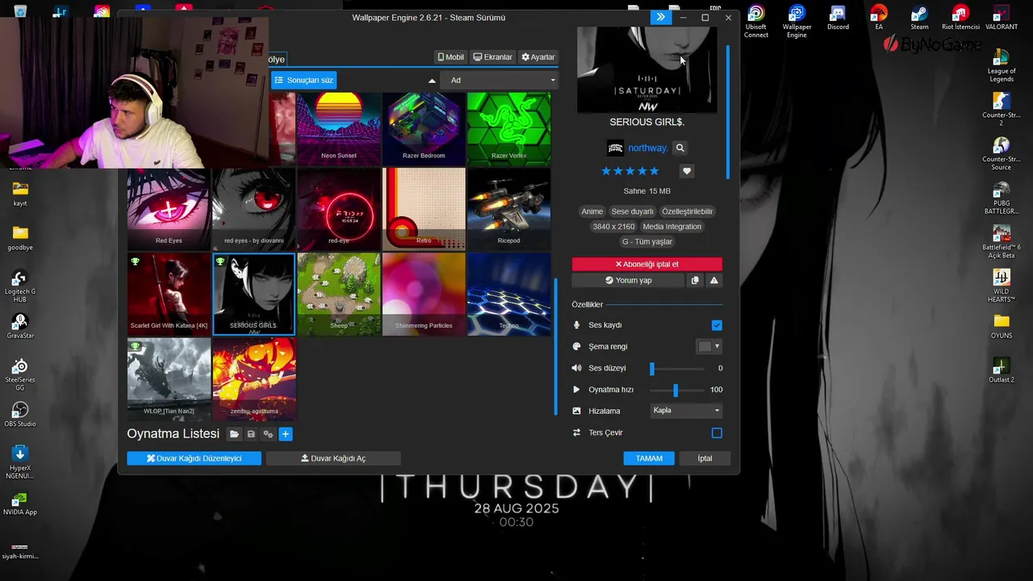This screenshot has width=1033, height=581.
Task: Toggle sort direction arrow next to Ad
Action: pos(432,81)
